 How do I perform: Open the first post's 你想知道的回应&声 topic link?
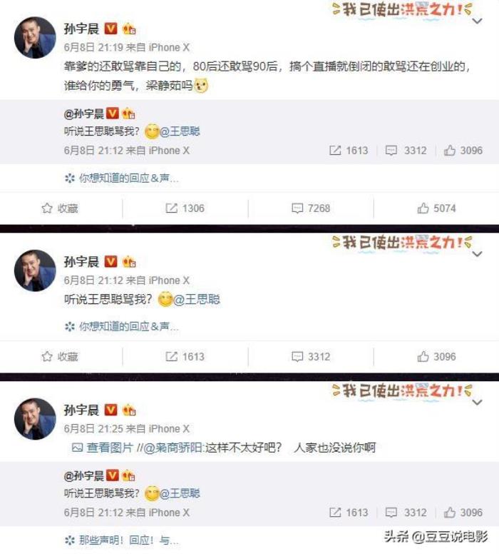tap(122, 178)
